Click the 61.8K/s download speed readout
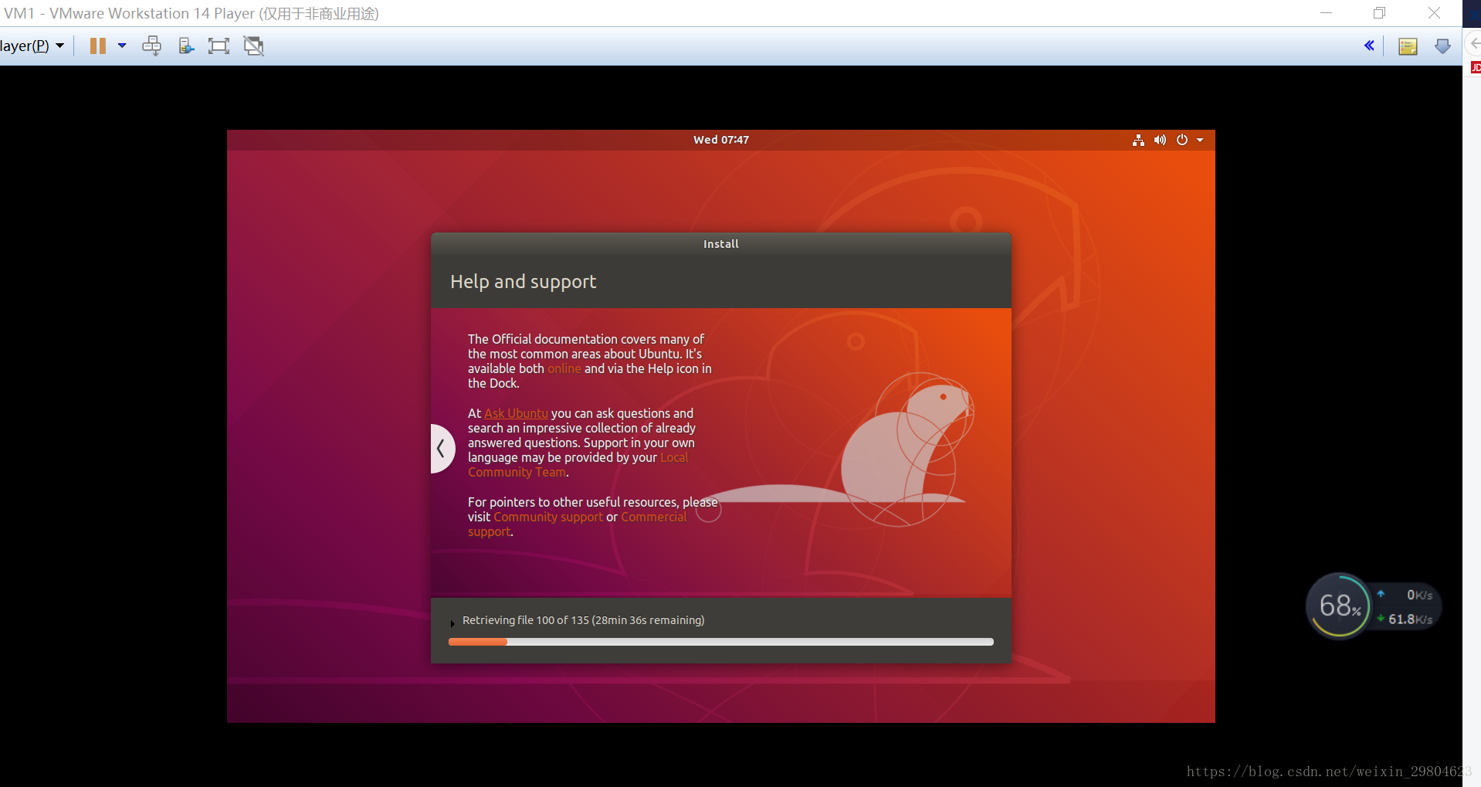Image resolution: width=1481 pixels, height=787 pixels. tap(1410, 619)
